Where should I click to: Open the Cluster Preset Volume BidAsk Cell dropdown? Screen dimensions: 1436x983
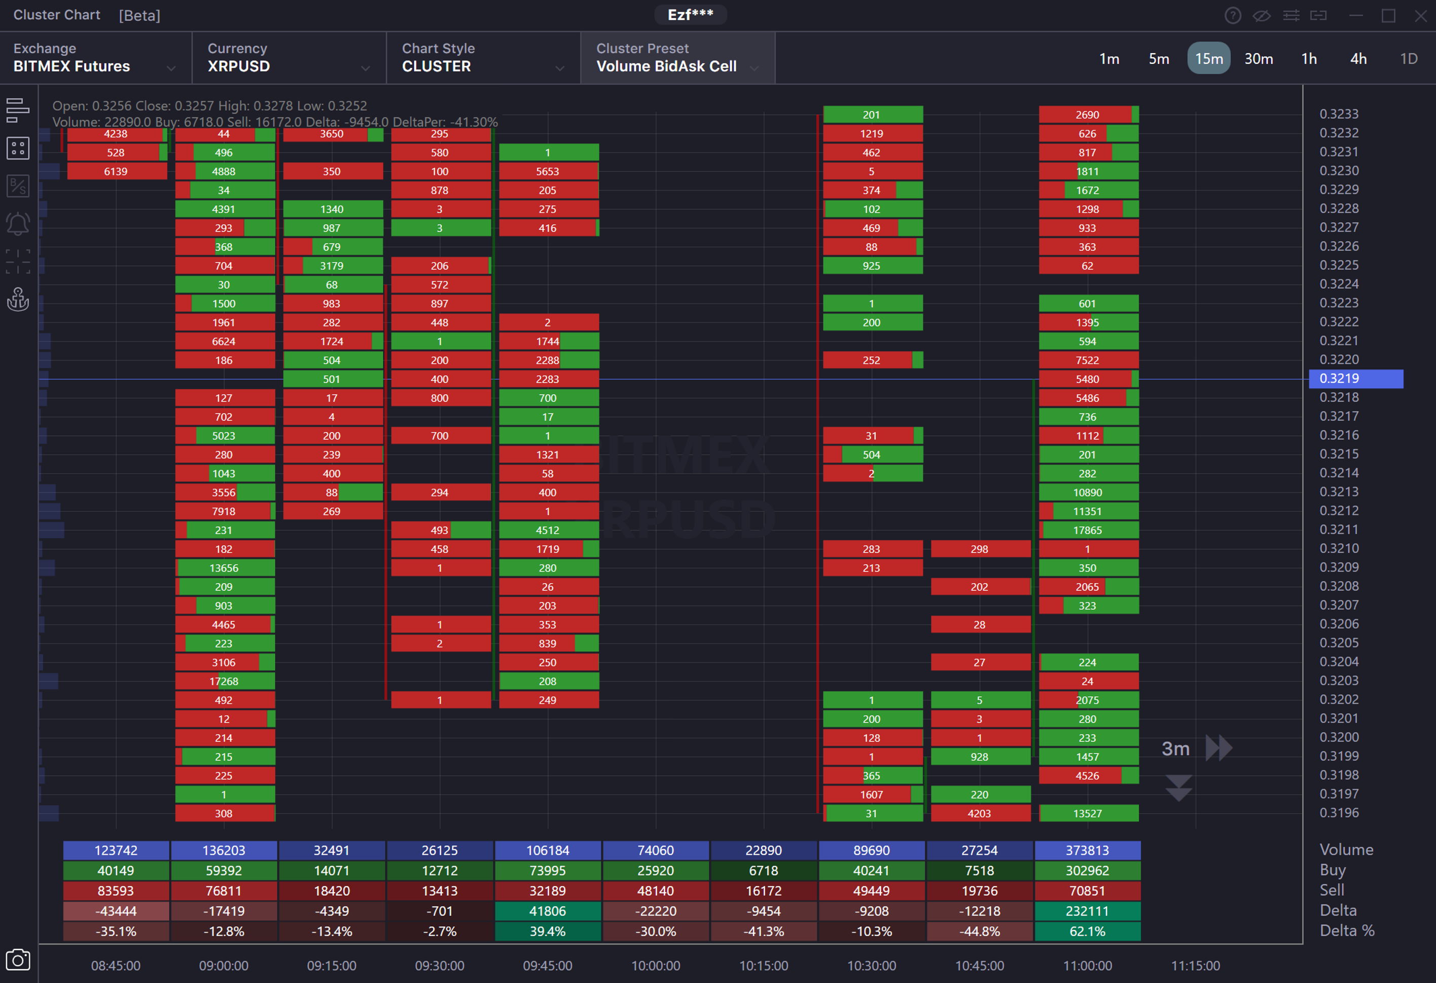tap(677, 58)
